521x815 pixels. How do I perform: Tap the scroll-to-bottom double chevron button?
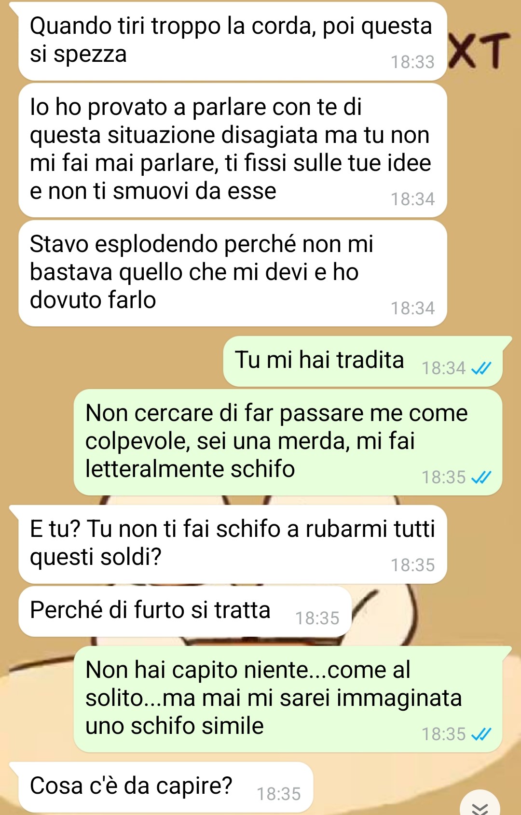tap(480, 804)
